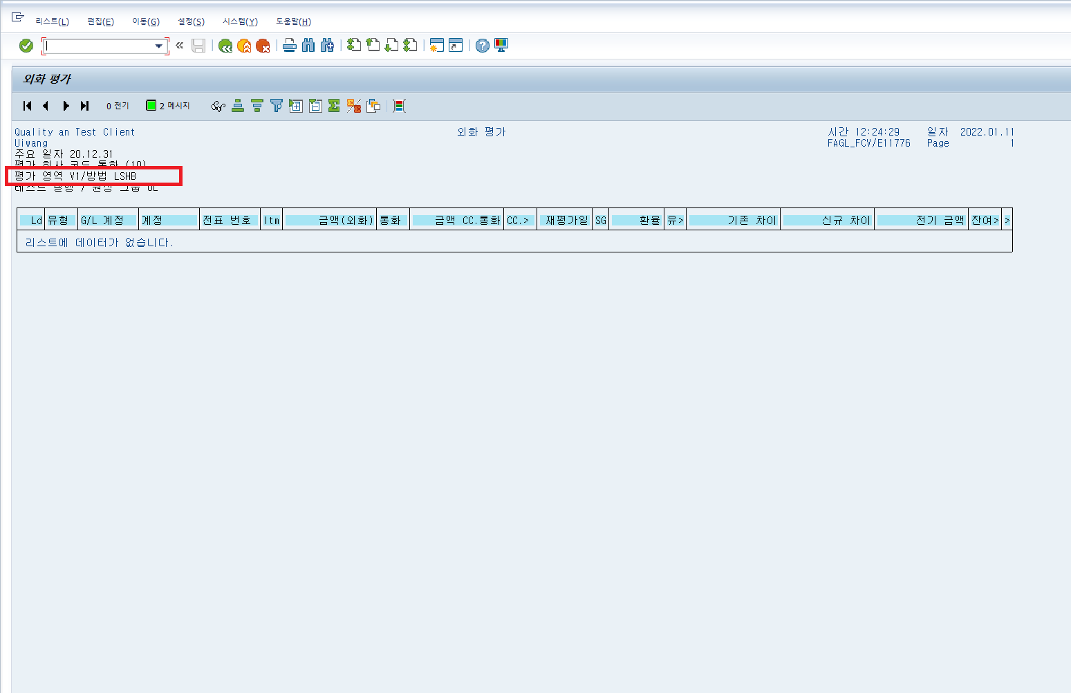Select the 금액(외화) column header
This screenshot has width=1071, height=693.
330,221
